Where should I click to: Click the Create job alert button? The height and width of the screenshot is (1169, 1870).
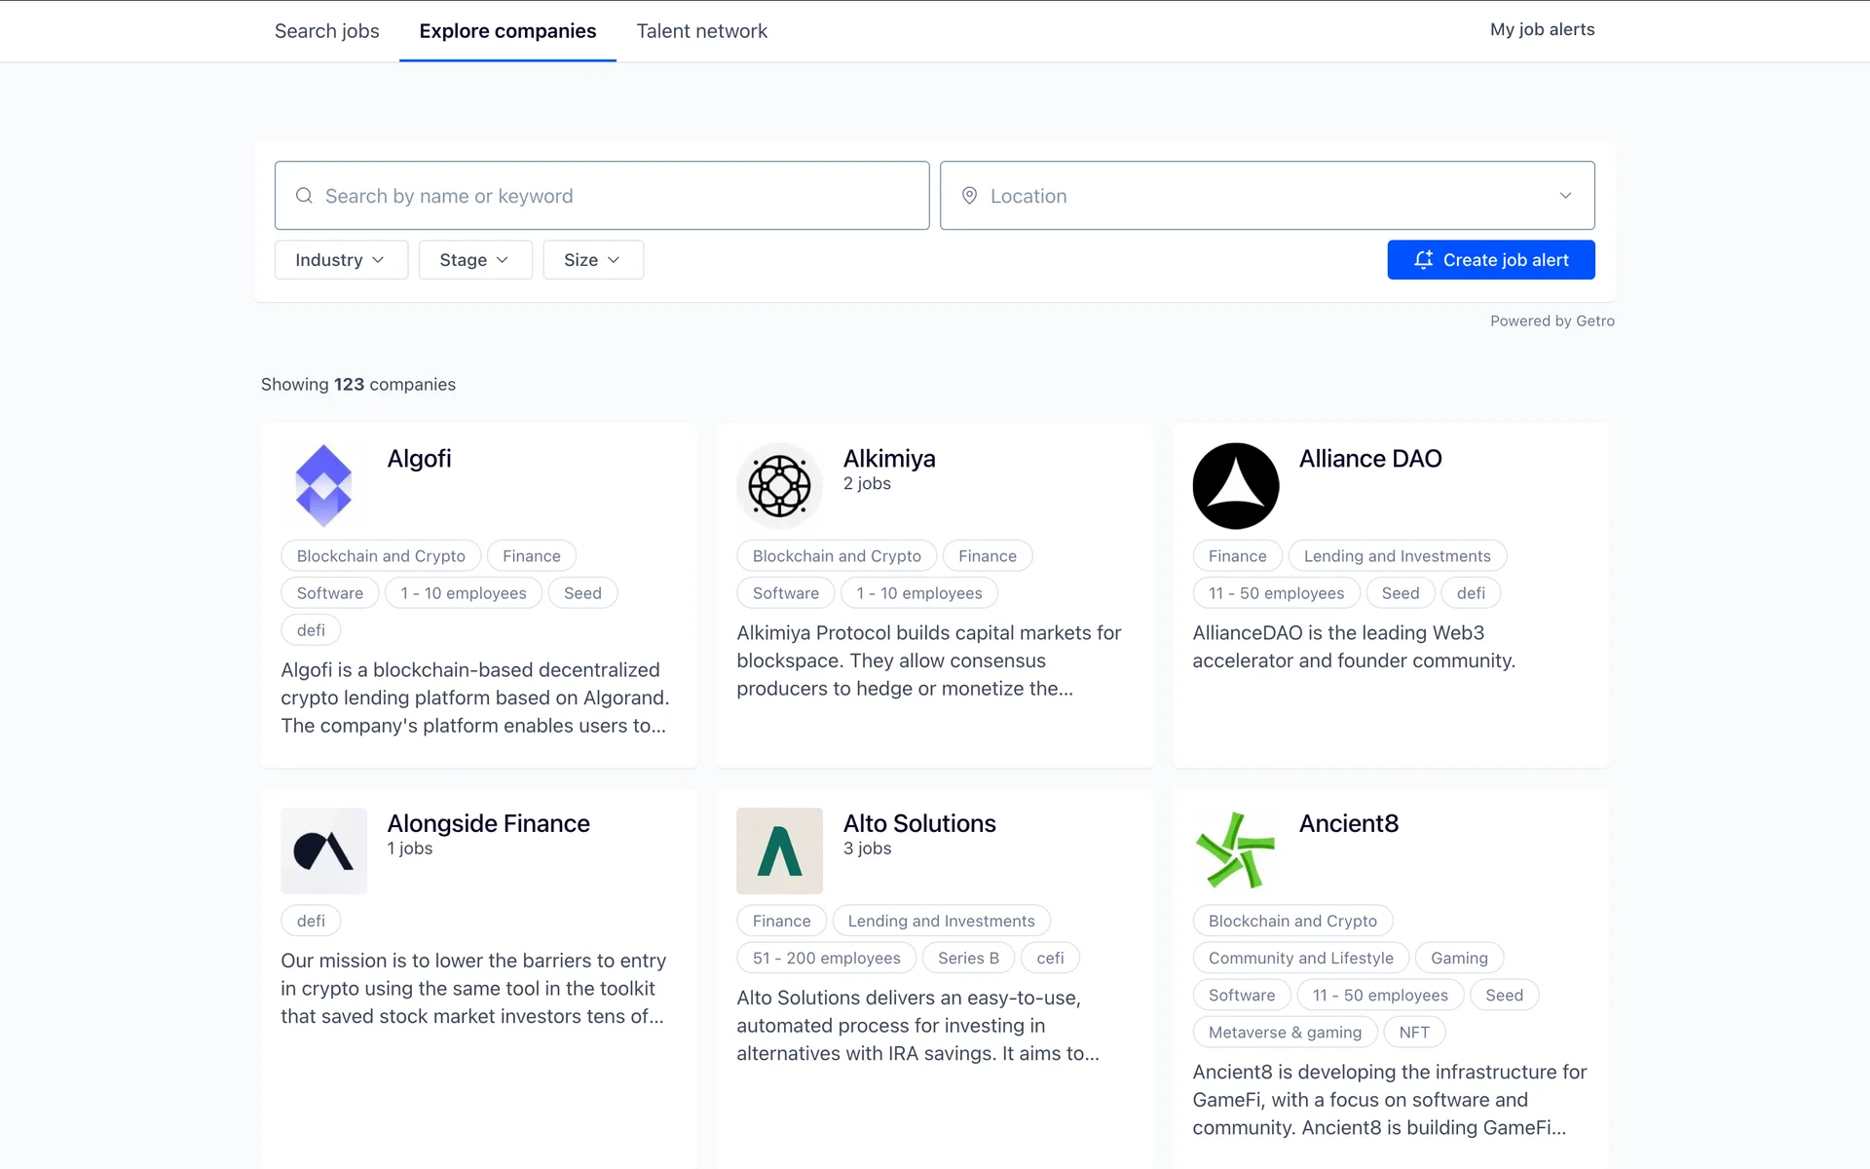click(x=1490, y=260)
